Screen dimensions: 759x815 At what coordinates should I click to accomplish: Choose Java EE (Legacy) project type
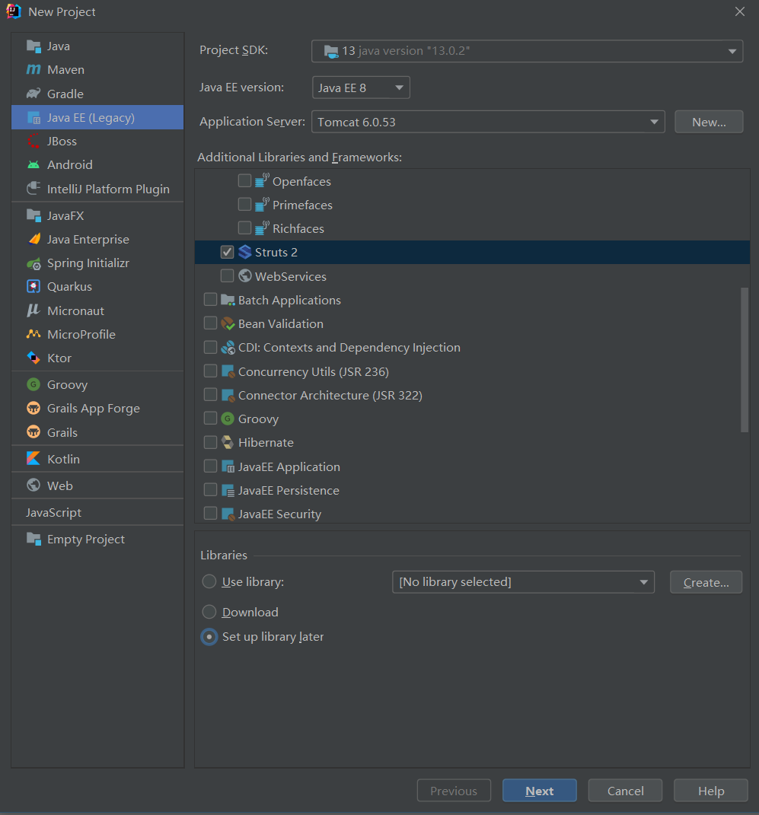(x=97, y=117)
